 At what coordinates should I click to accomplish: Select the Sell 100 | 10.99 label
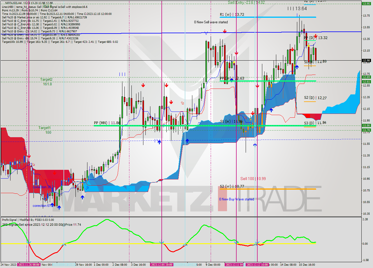pos(253,179)
